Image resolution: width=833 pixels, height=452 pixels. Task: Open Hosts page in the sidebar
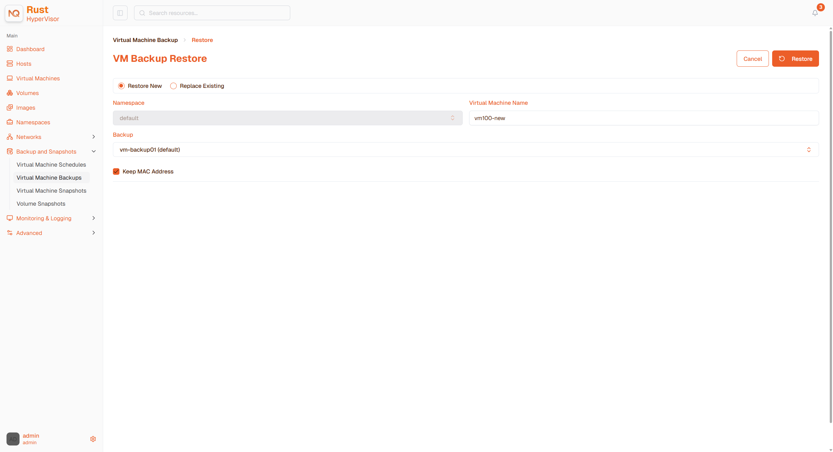[x=24, y=64]
